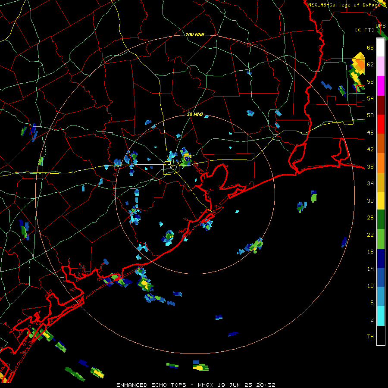Screen dimensions: 388x388
Task: Click the "54" legend value
Action: click(370, 98)
